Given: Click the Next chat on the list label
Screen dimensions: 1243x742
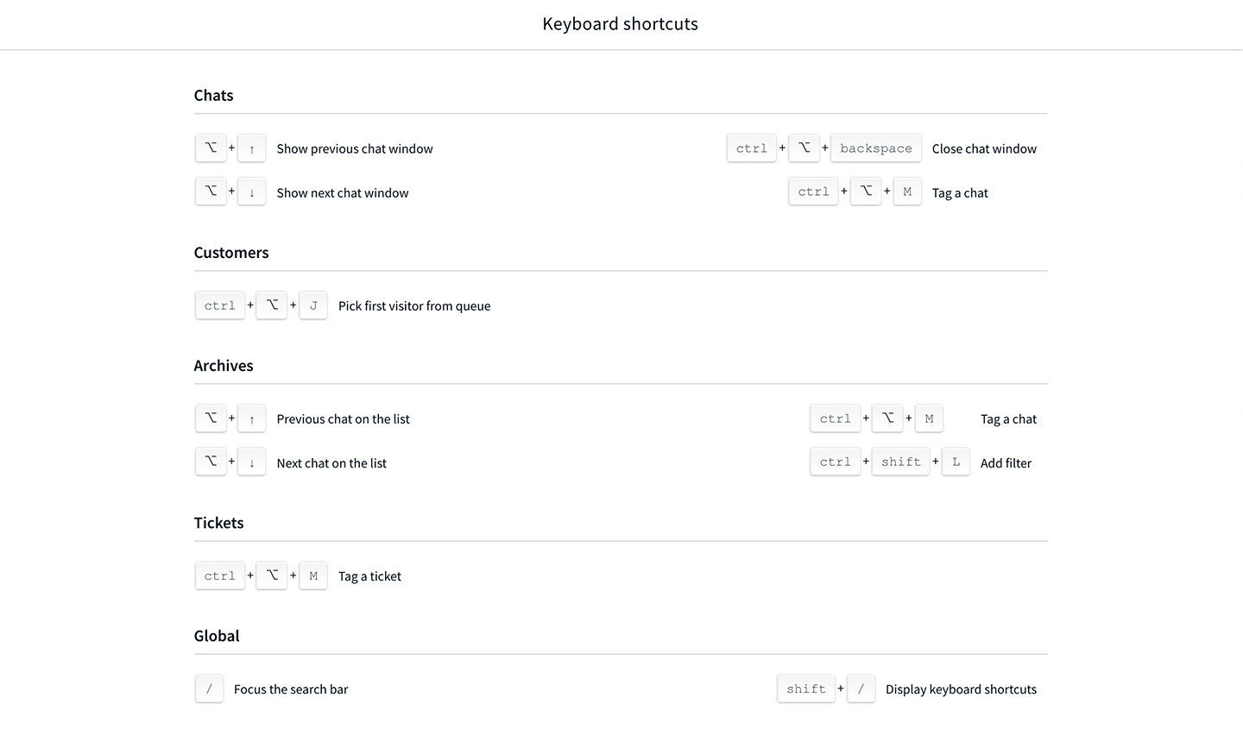Looking at the screenshot, I should (x=331, y=462).
